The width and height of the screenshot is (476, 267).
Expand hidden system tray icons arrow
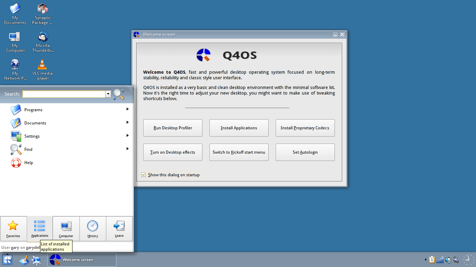(x=425, y=260)
